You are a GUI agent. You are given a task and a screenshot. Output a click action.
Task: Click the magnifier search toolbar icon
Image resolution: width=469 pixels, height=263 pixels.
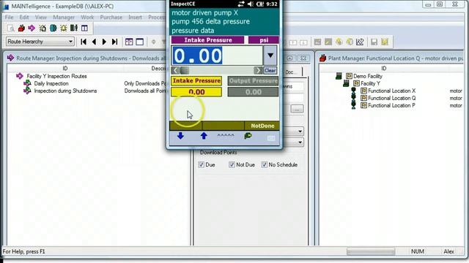pyautogui.click(x=11, y=28)
